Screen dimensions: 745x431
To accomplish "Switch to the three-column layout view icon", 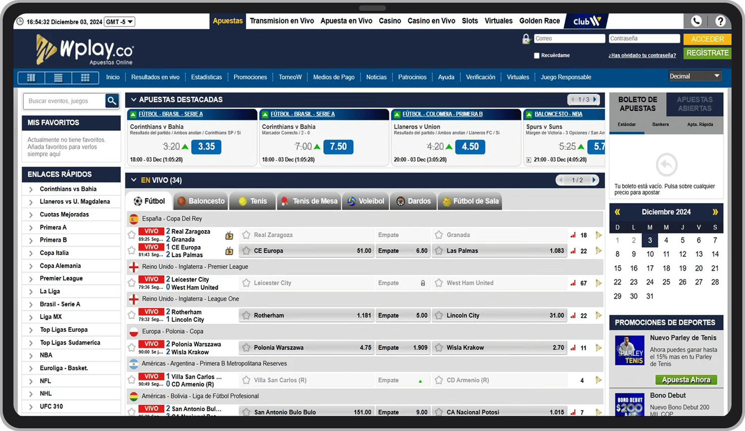I will click(31, 77).
